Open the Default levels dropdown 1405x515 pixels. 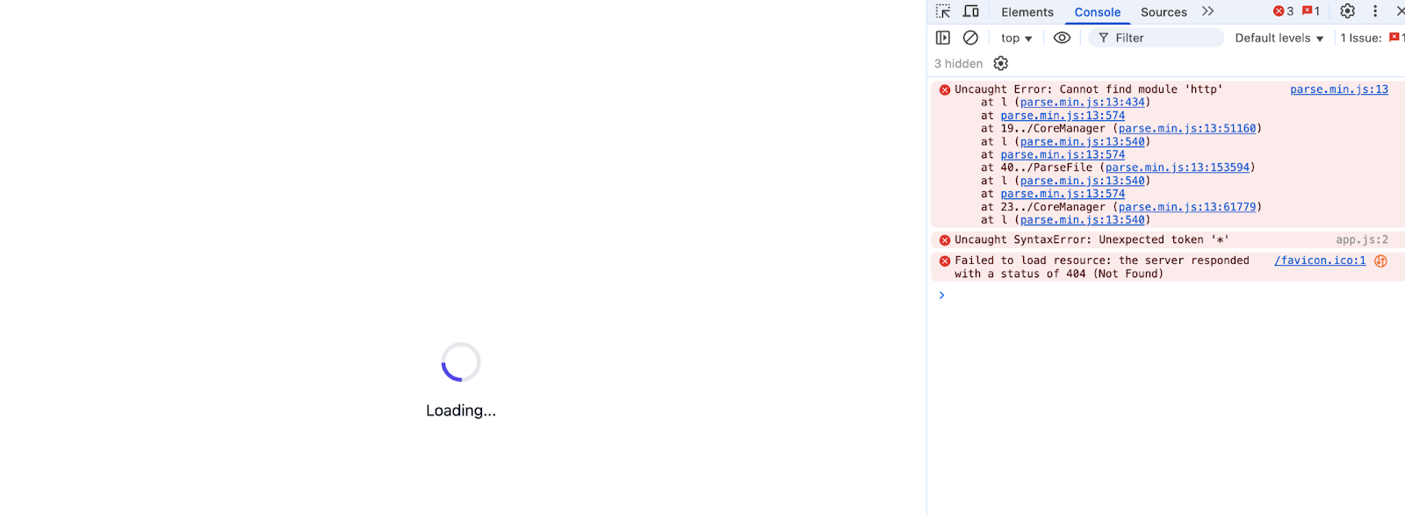1279,38
